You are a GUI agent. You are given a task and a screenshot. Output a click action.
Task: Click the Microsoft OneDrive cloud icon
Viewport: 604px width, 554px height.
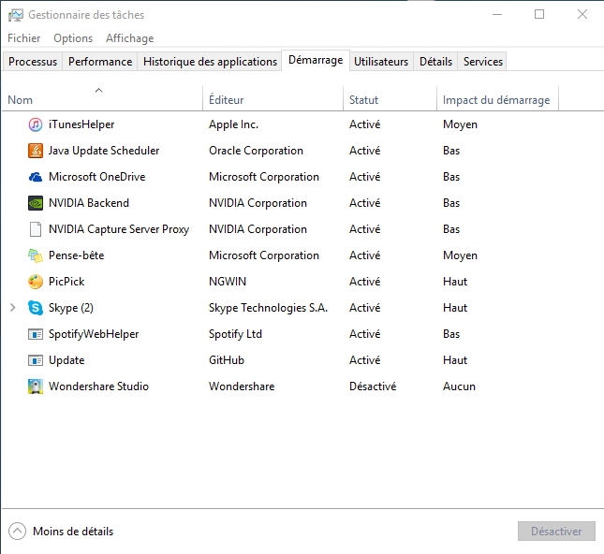tap(36, 177)
